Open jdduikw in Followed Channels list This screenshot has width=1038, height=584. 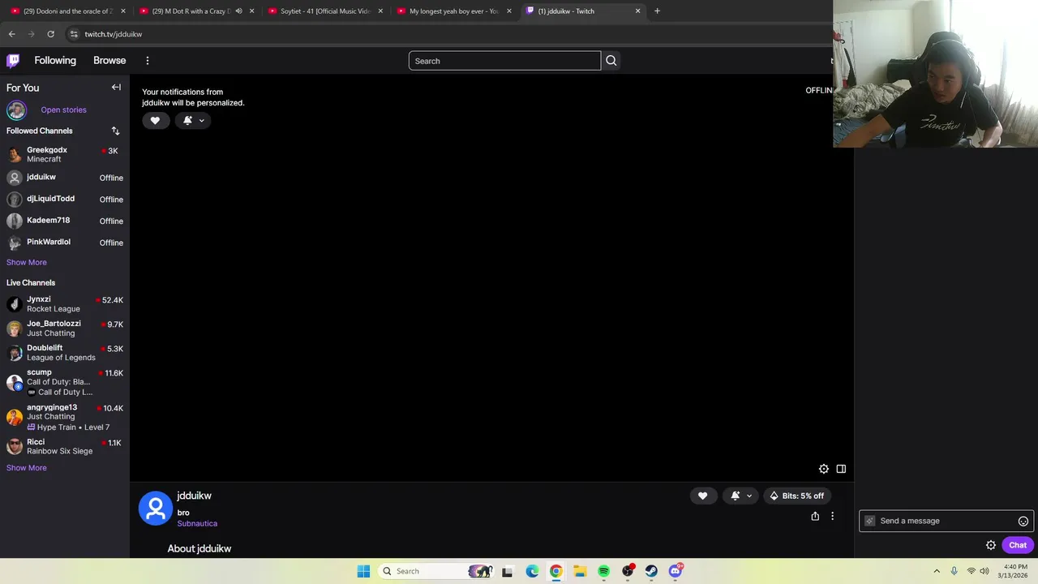(x=65, y=178)
